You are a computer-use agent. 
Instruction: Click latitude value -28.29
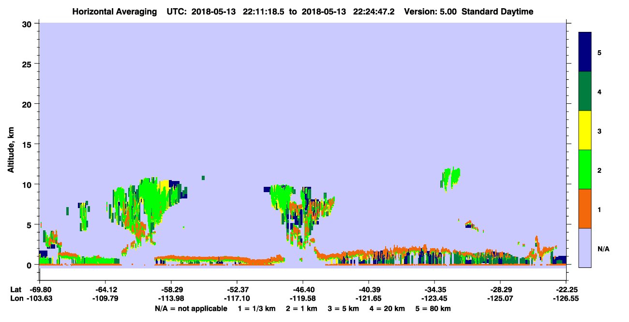500,290
